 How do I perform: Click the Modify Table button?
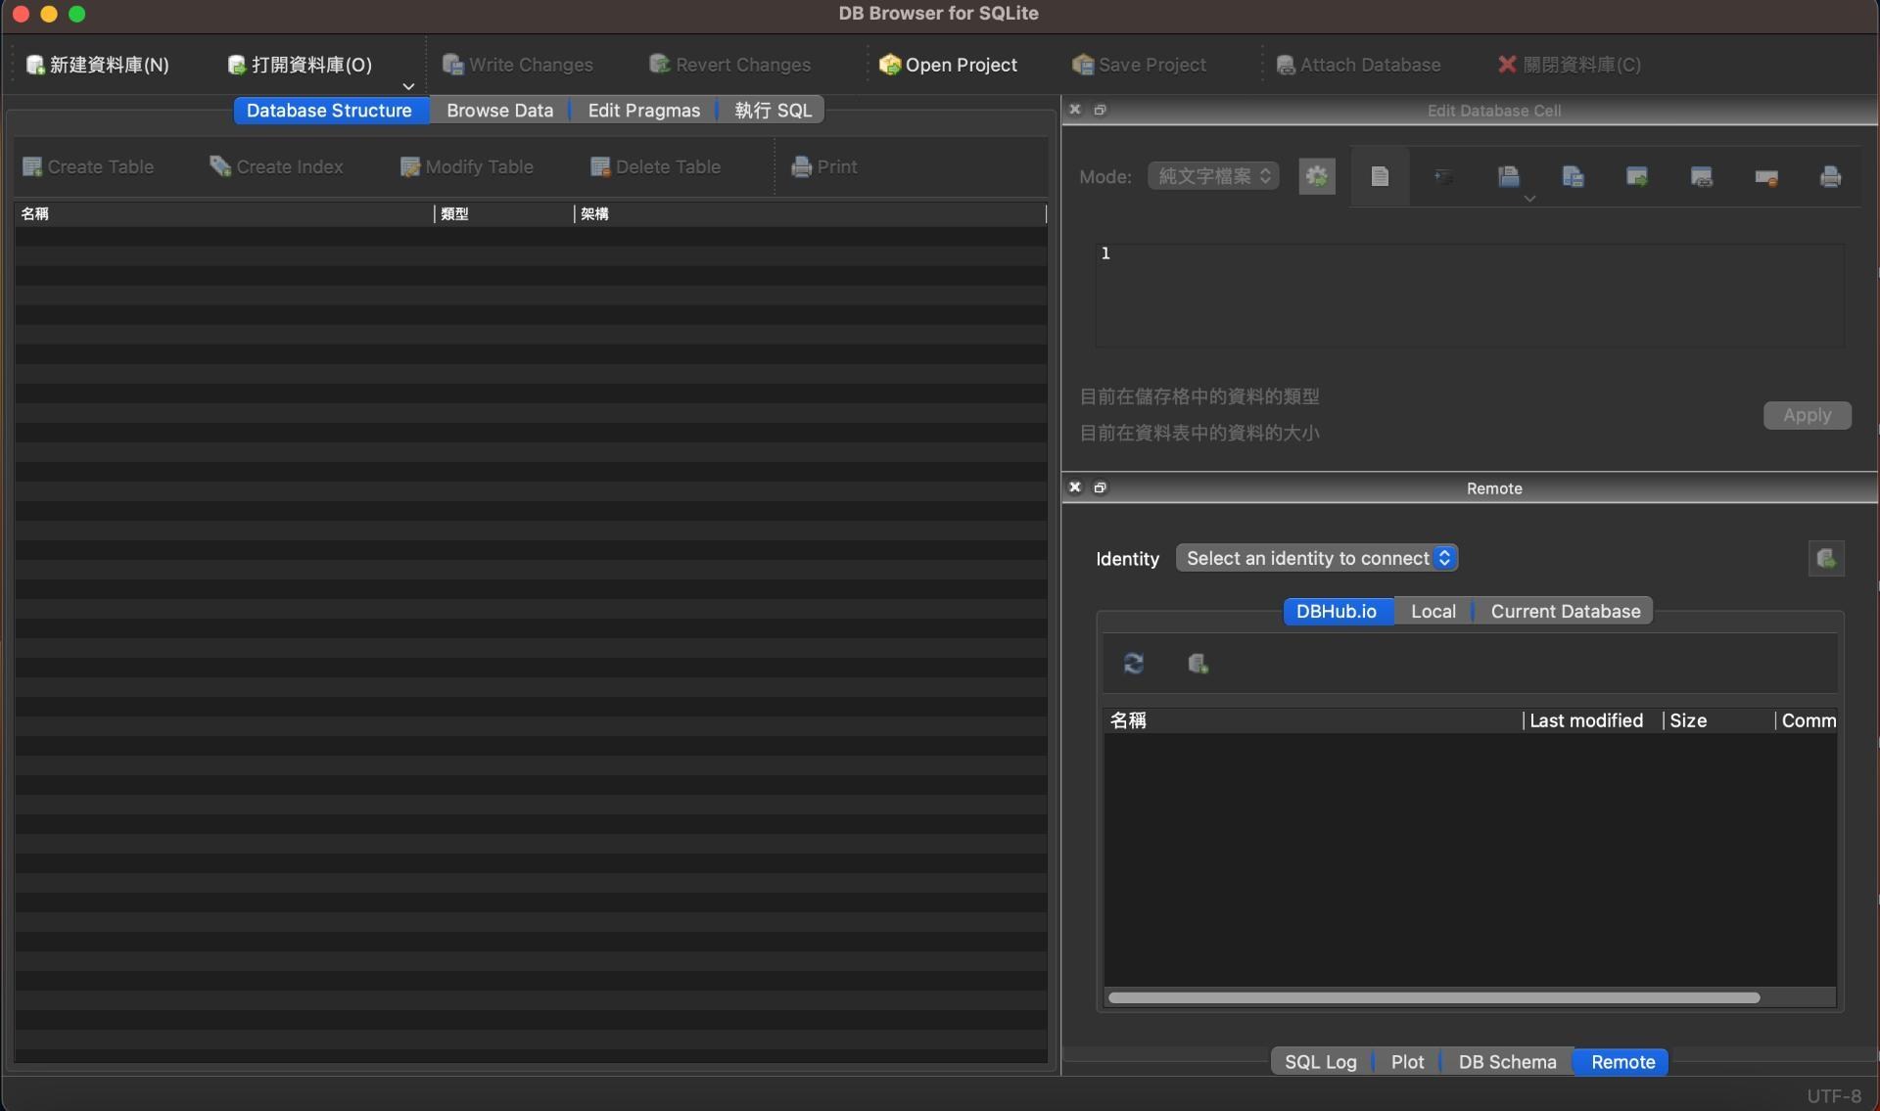click(466, 166)
